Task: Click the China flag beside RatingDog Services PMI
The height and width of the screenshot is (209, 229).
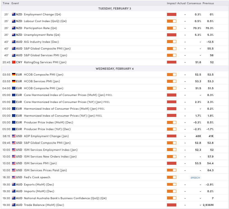Action: tap(14, 62)
